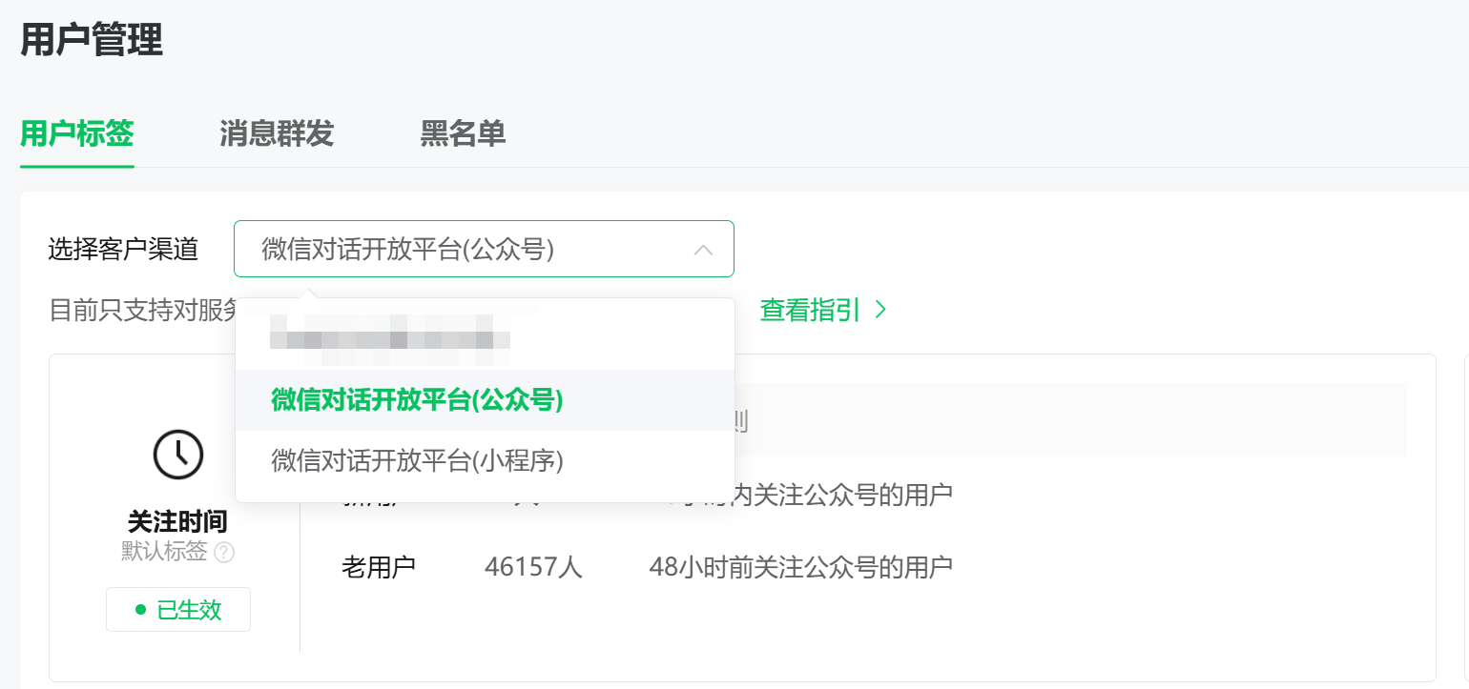Click the help icon beside 默认标签
Image resolution: width=1469 pixels, height=689 pixels.
click(224, 552)
